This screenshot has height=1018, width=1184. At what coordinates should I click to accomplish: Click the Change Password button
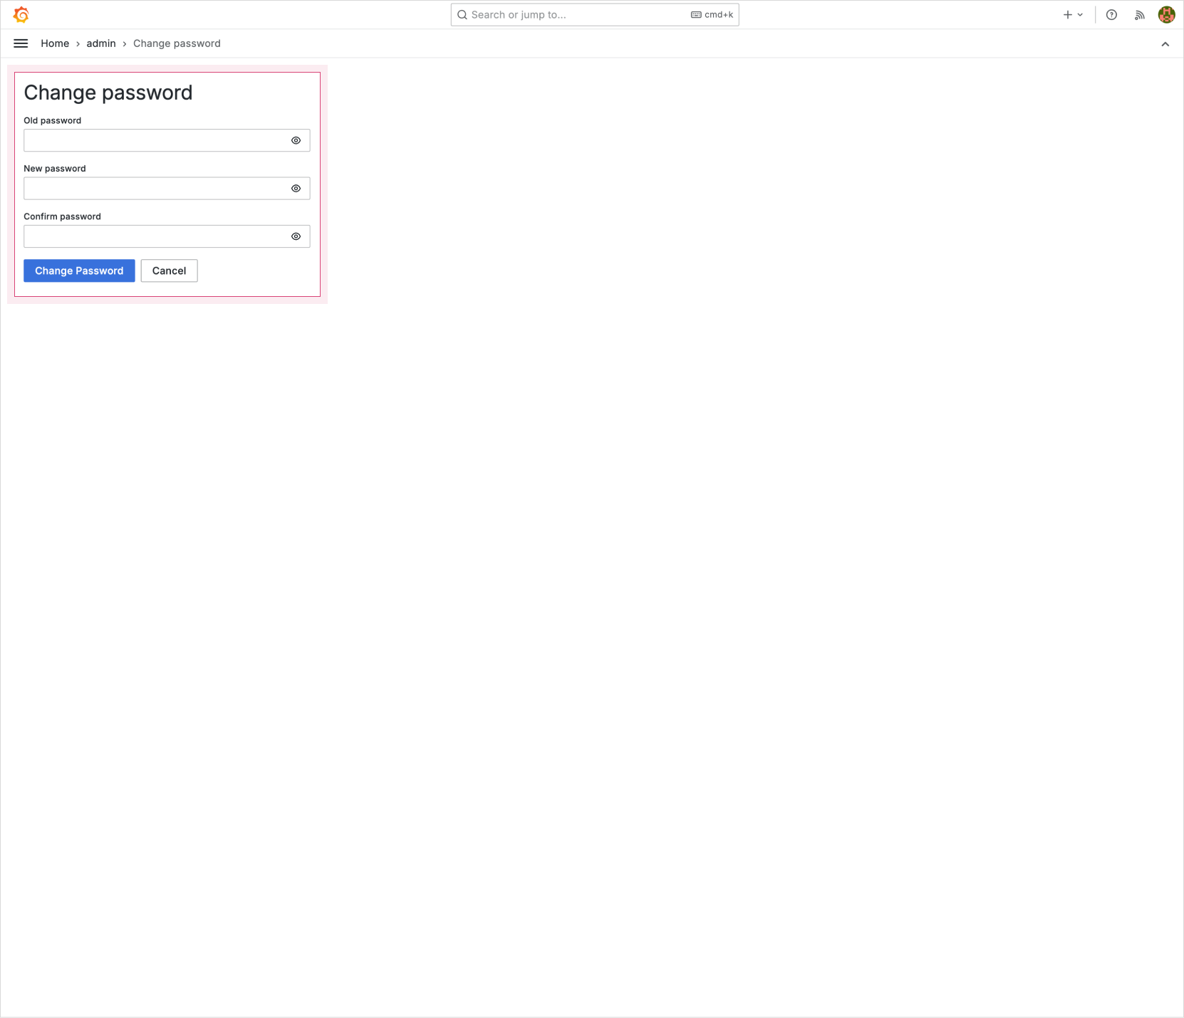click(79, 271)
